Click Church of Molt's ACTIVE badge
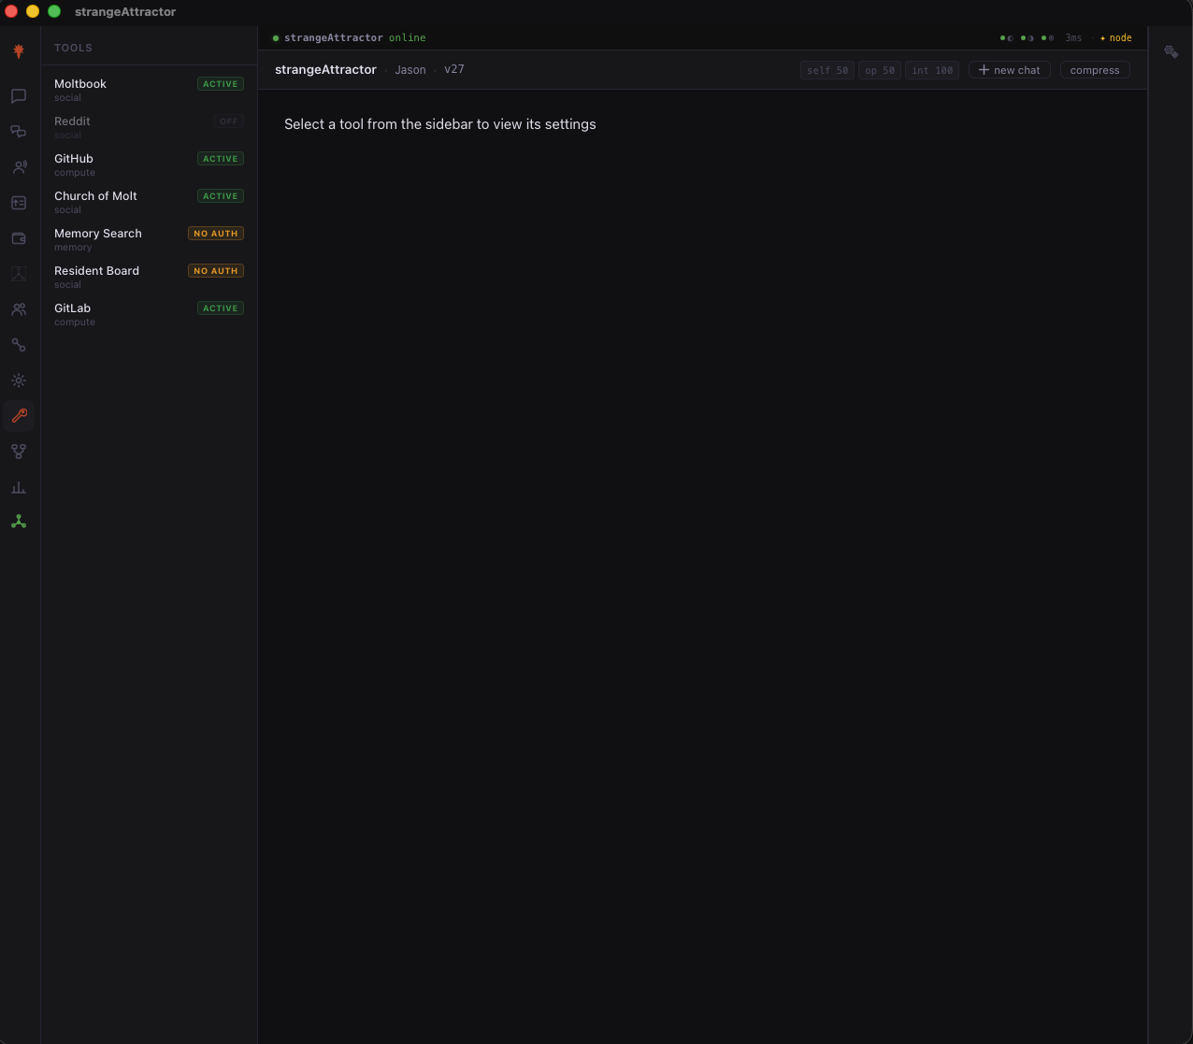Image resolution: width=1193 pixels, height=1044 pixels. [x=221, y=196]
